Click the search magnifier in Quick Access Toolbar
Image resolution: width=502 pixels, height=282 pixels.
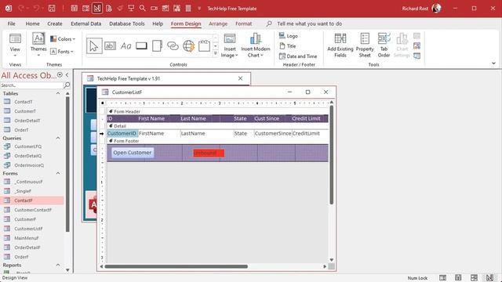click(x=143, y=9)
